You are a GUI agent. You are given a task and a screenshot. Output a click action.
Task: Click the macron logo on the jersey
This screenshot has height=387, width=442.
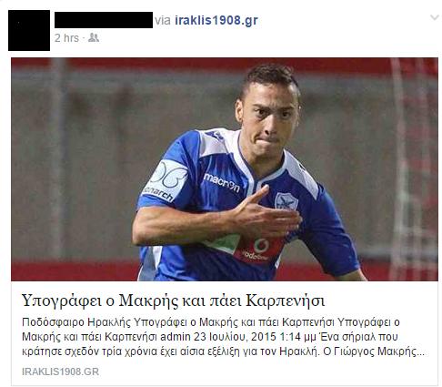222,182
